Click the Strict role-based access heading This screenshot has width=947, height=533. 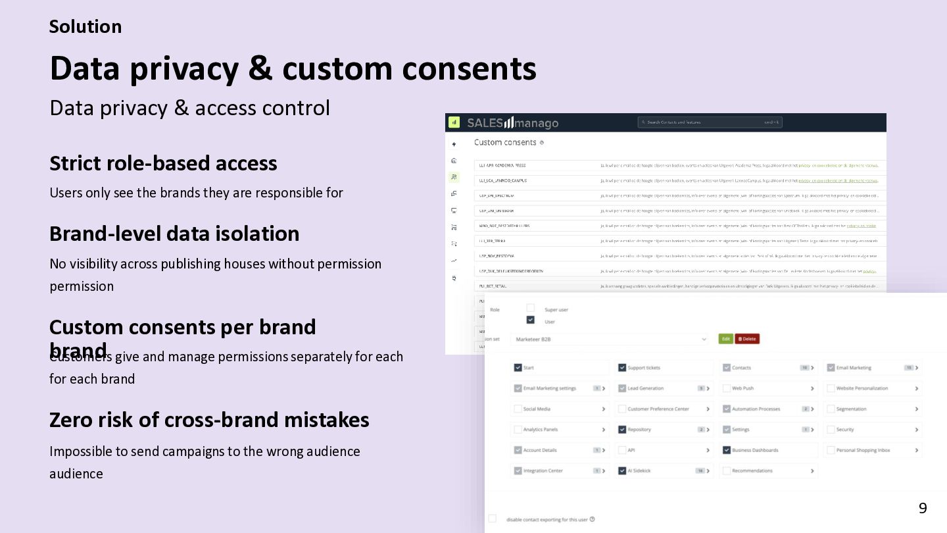click(163, 163)
